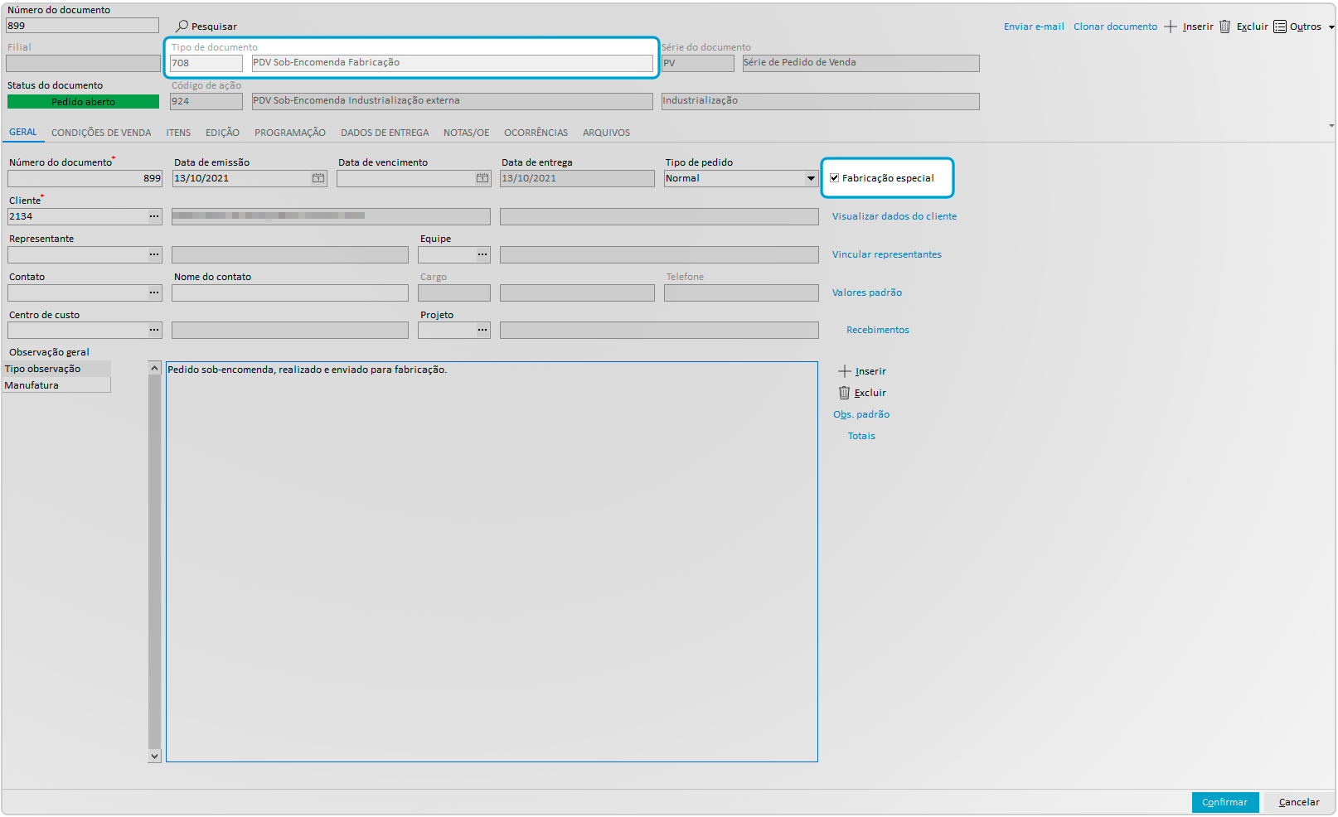Click the Inserir plus icon in top toolbar
The width and height of the screenshot is (1338, 817).
(1171, 27)
